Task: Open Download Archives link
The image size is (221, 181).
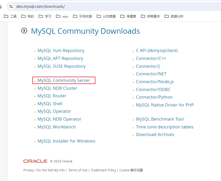Action: pyautogui.click(x=155, y=134)
